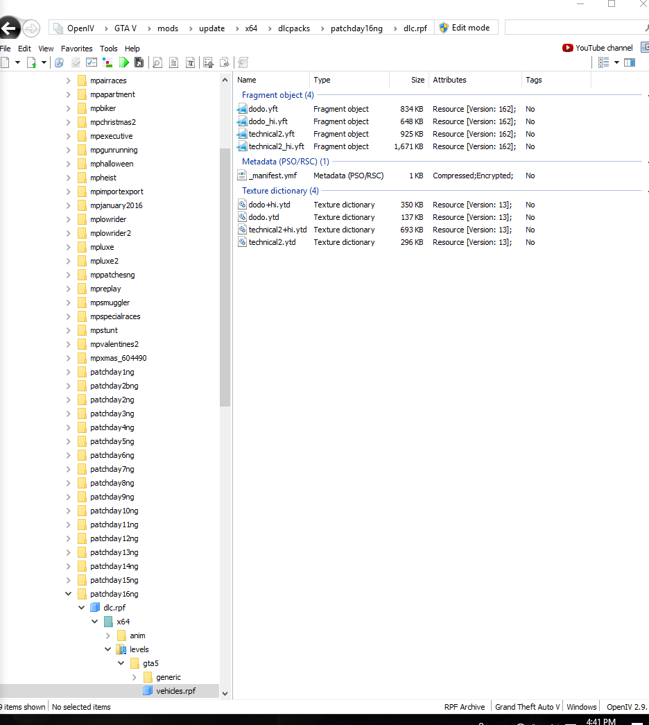Select the technical2_hi.yft file
This screenshot has width=649, height=725.
click(x=277, y=146)
